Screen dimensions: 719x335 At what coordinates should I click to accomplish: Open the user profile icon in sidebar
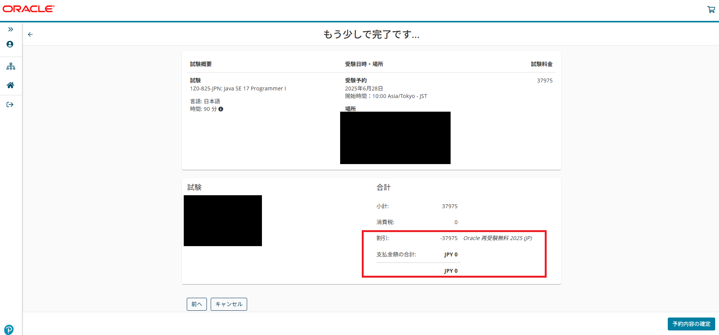tap(10, 44)
